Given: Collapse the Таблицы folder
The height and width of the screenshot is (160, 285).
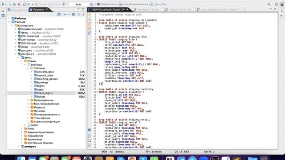Looking at the screenshot, I should [28, 68].
